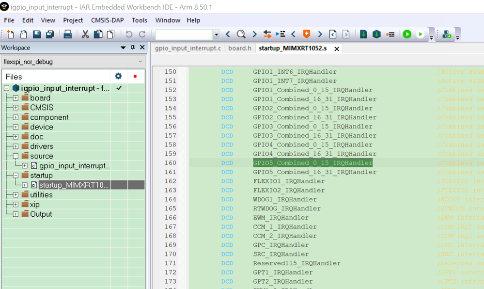This screenshot has height=289, width=484.
Task: Pin the Workspace panel
Action: [133, 48]
